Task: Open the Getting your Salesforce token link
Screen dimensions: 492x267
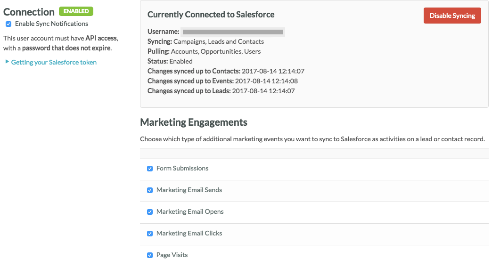Action: (54, 62)
